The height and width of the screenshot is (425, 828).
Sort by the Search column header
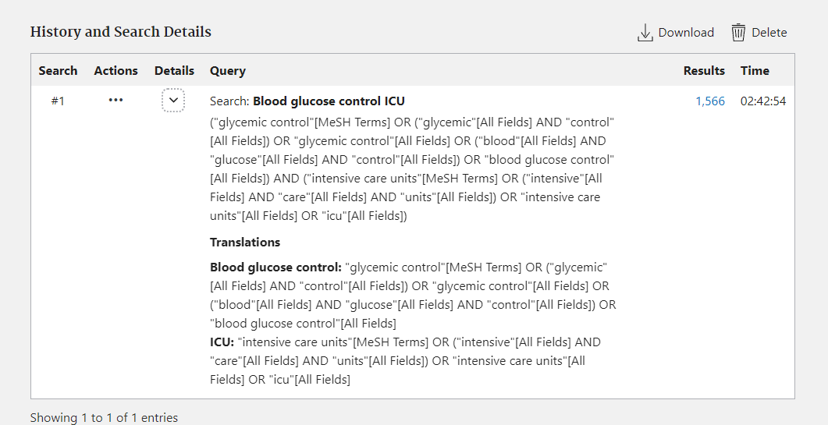(58, 70)
